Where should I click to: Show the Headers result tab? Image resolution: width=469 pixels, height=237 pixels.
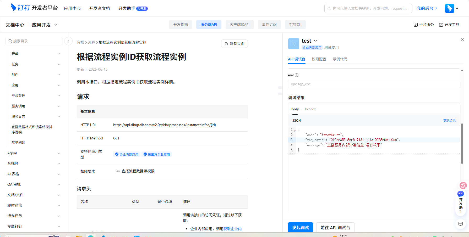(x=310, y=109)
